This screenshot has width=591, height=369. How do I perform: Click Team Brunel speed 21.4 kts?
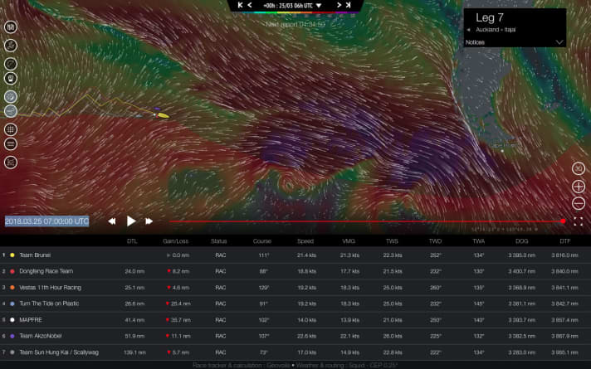coord(306,255)
